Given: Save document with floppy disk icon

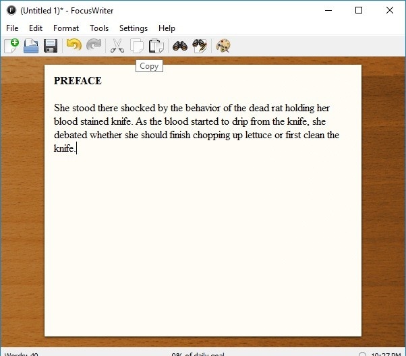Looking at the screenshot, I should coord(51,46).
